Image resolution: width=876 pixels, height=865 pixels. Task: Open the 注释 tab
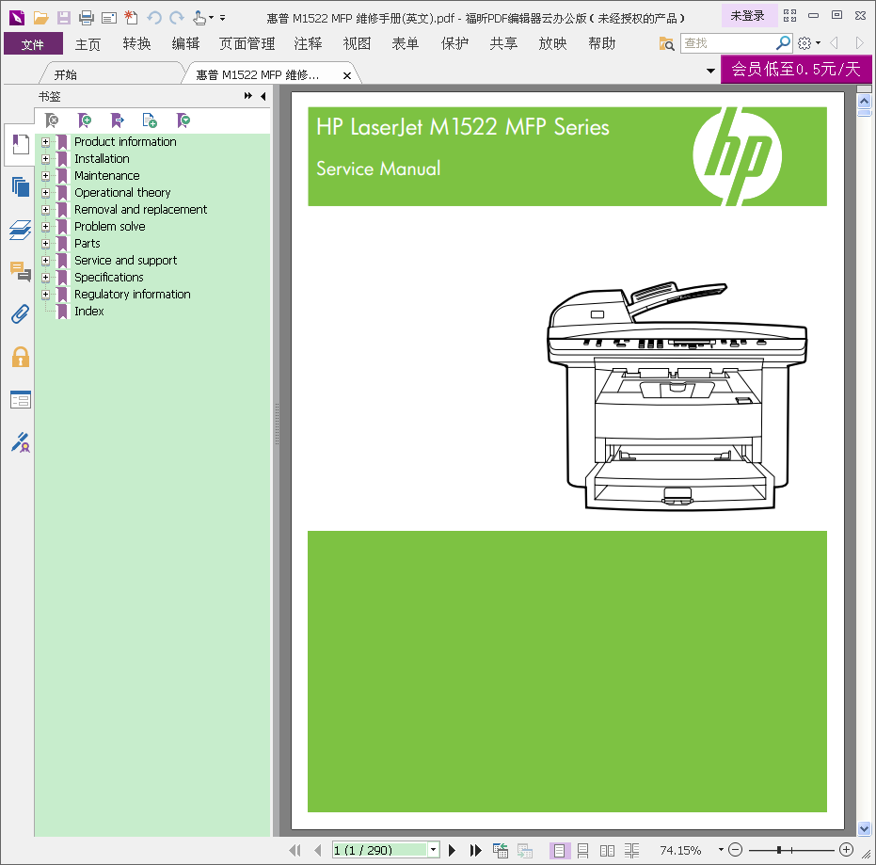pos(308,43)
